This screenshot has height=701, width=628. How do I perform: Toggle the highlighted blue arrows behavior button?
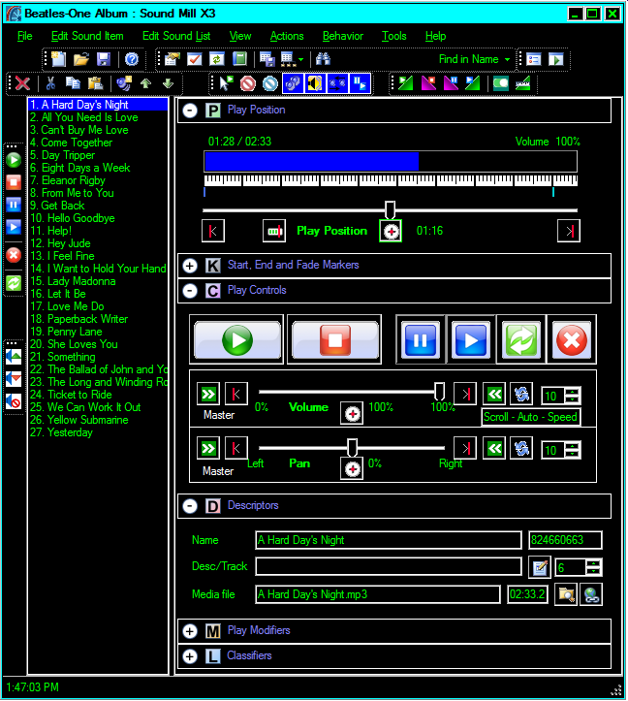tap(337, 83)
